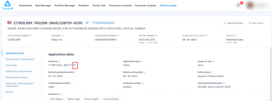Viewport: 272px width, 101px height.
Task: Click inventor chip John Emmons
Action: 57,99
